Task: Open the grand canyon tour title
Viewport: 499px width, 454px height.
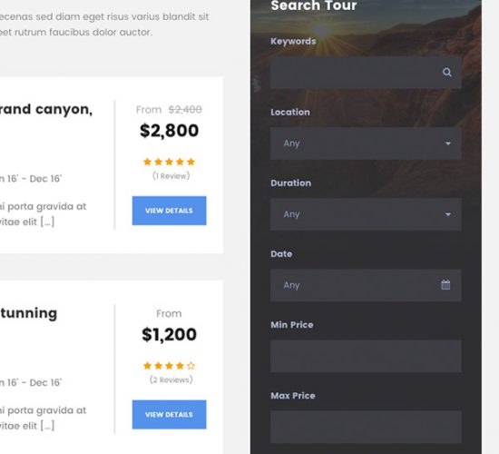Action: coord(46,109)
